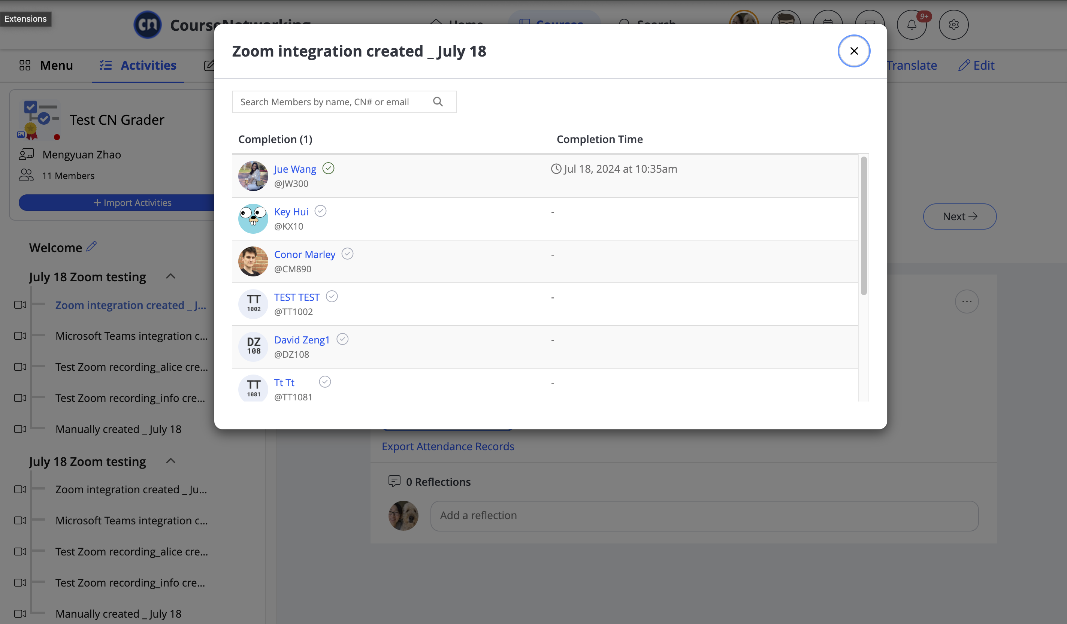1067x624 pixels.
Task: Collapse second July 18 Zoom testing section
Action: point(170,461)
